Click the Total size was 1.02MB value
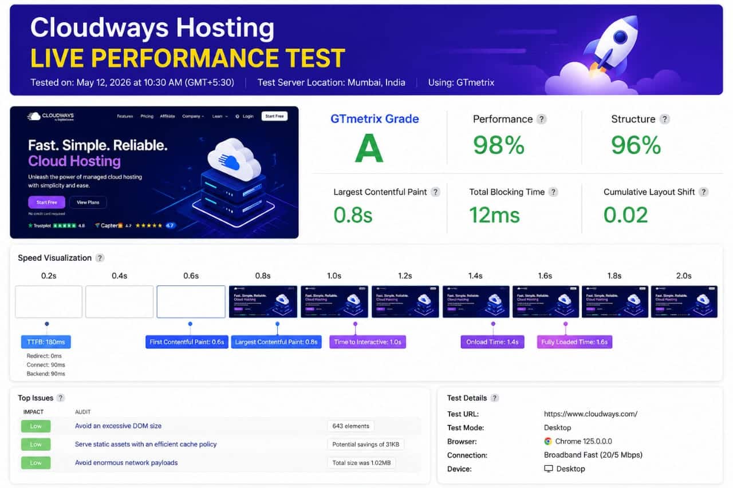 pos(361,462)
